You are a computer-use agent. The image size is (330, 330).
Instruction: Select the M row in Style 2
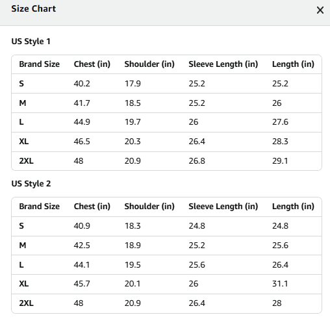[166, 246]
